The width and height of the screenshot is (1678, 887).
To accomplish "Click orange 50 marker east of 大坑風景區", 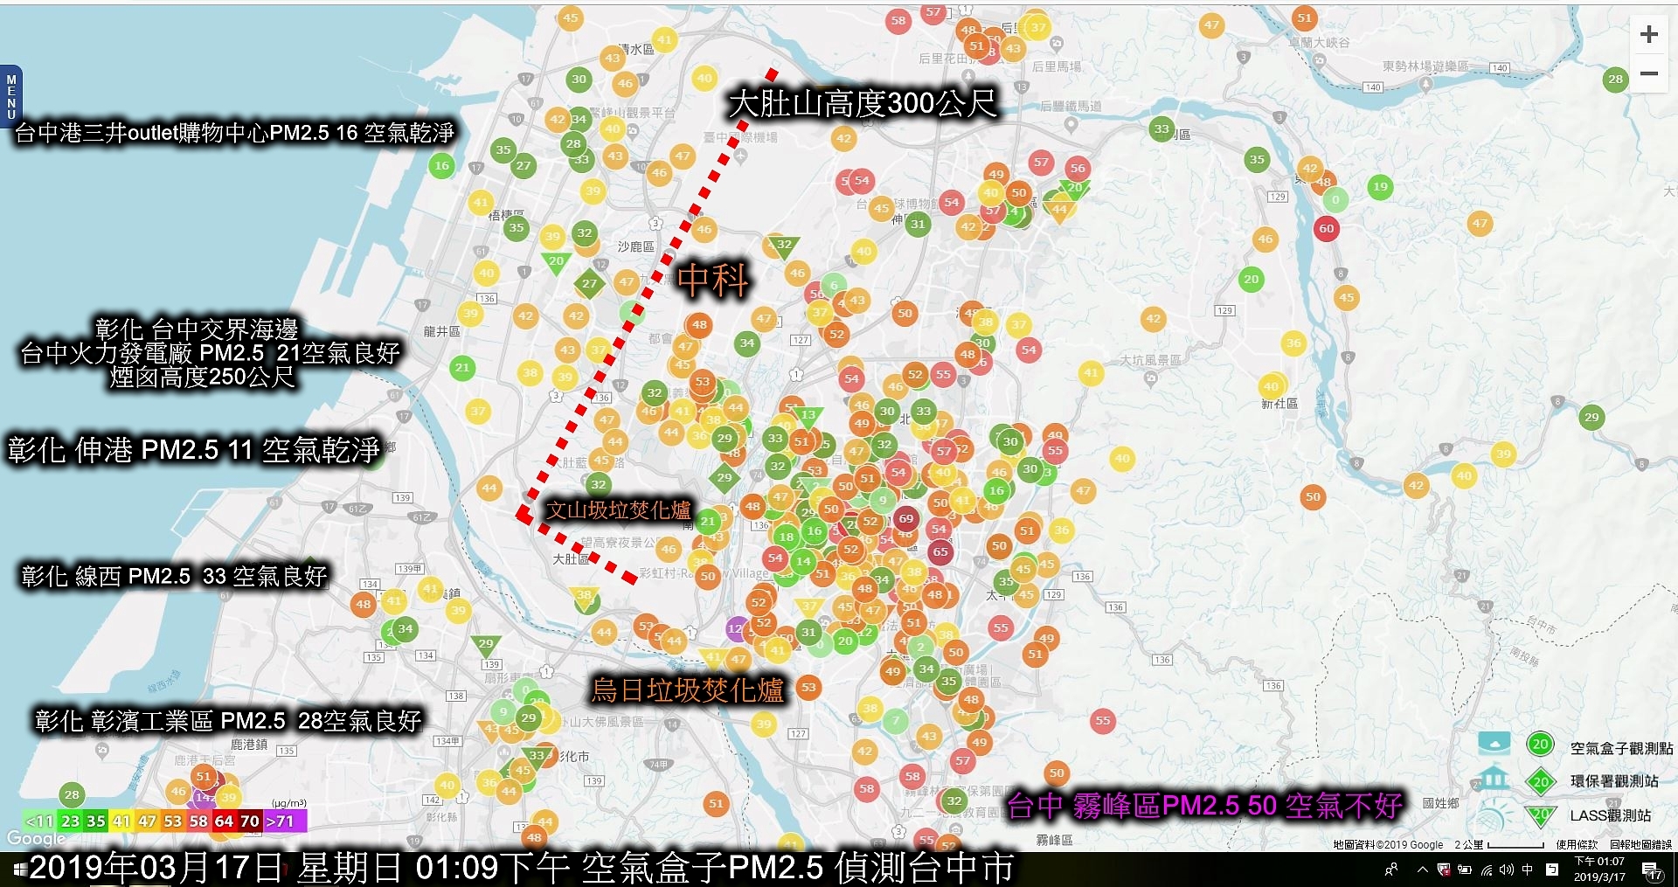I will (x=1313, y=496).
